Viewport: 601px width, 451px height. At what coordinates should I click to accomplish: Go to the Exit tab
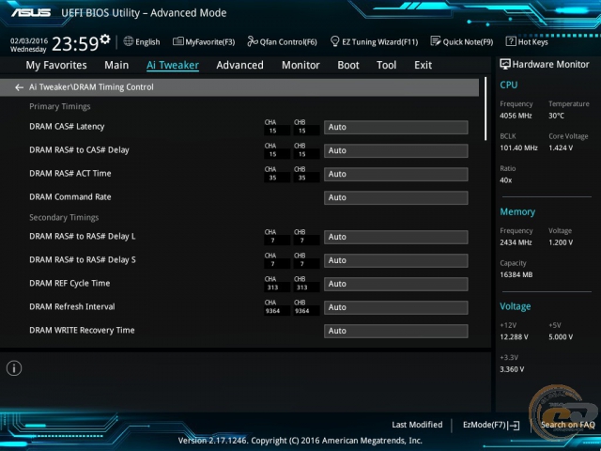pos(424,65)
